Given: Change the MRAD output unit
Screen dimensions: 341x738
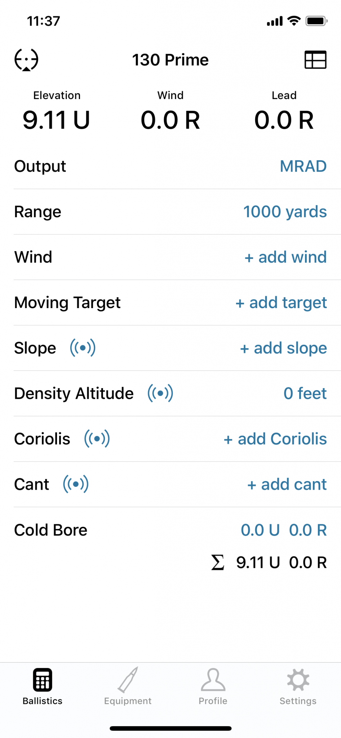Looking at the screenshot, I should [x=303, y=166].
